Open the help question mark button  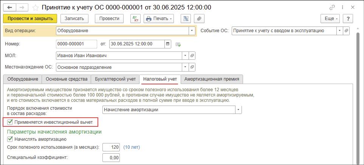tap(348, 19)
